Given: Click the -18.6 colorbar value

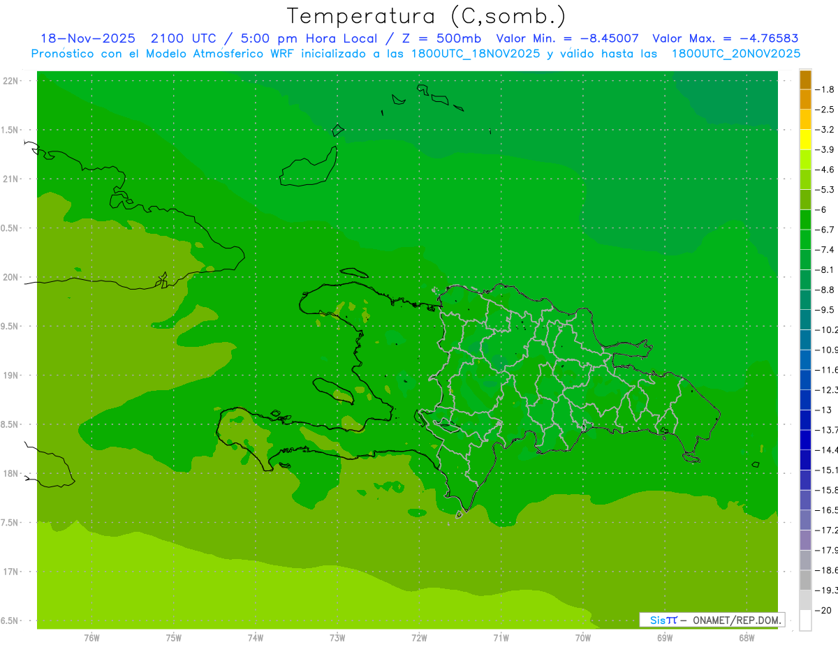Looking at the screenshot, I should 827,570.
